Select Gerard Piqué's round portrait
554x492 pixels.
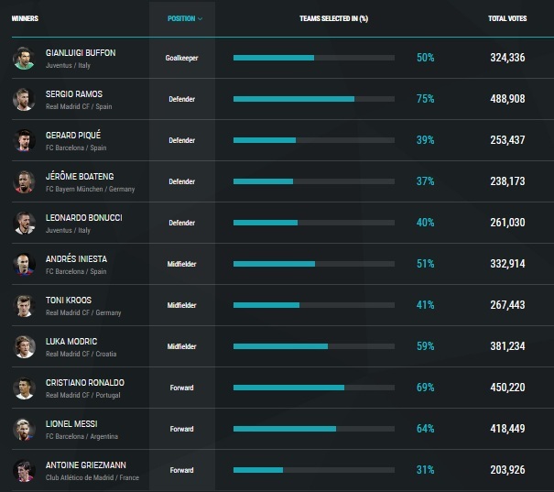(24, 141)
